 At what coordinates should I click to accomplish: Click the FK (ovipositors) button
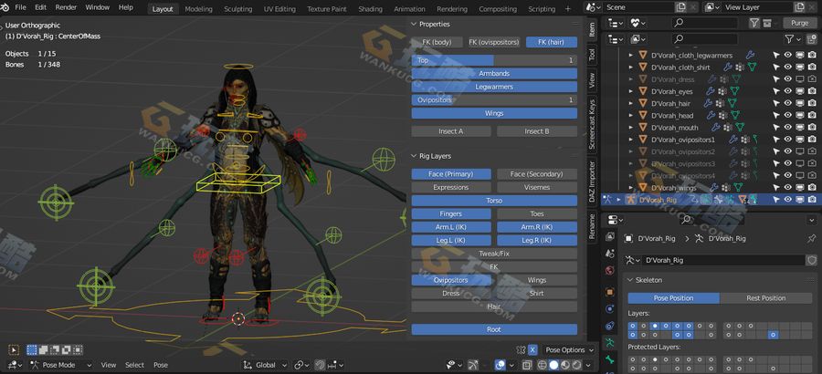tap(494, 43)
